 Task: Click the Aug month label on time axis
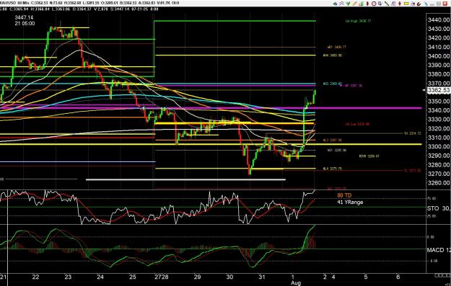point(296,283)
